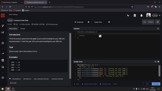Click the FUNDAMENTALS tag
The width and height of the screenshot is (162, 91).
click(16, 79)
